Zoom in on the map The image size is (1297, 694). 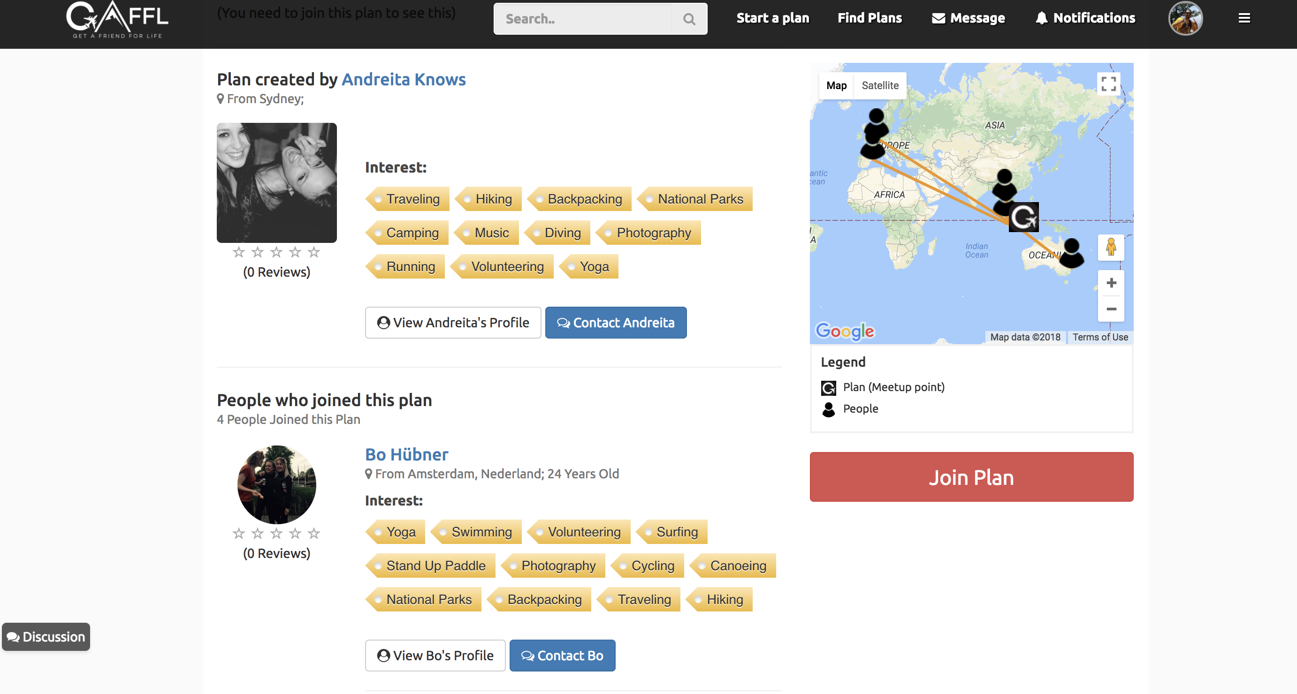coord(1111,283)
